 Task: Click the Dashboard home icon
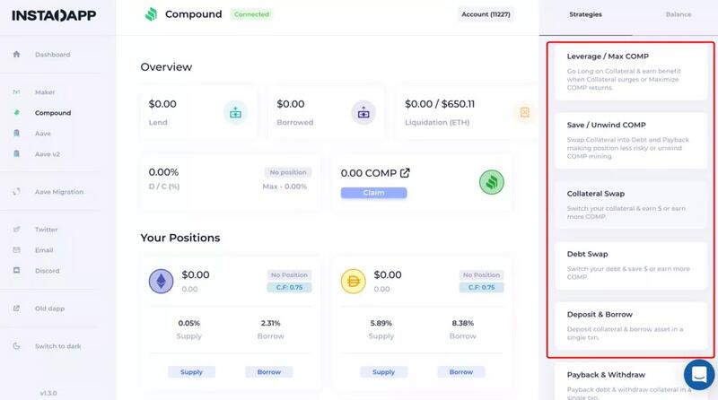pyautogui.click(x=16, y=54)
